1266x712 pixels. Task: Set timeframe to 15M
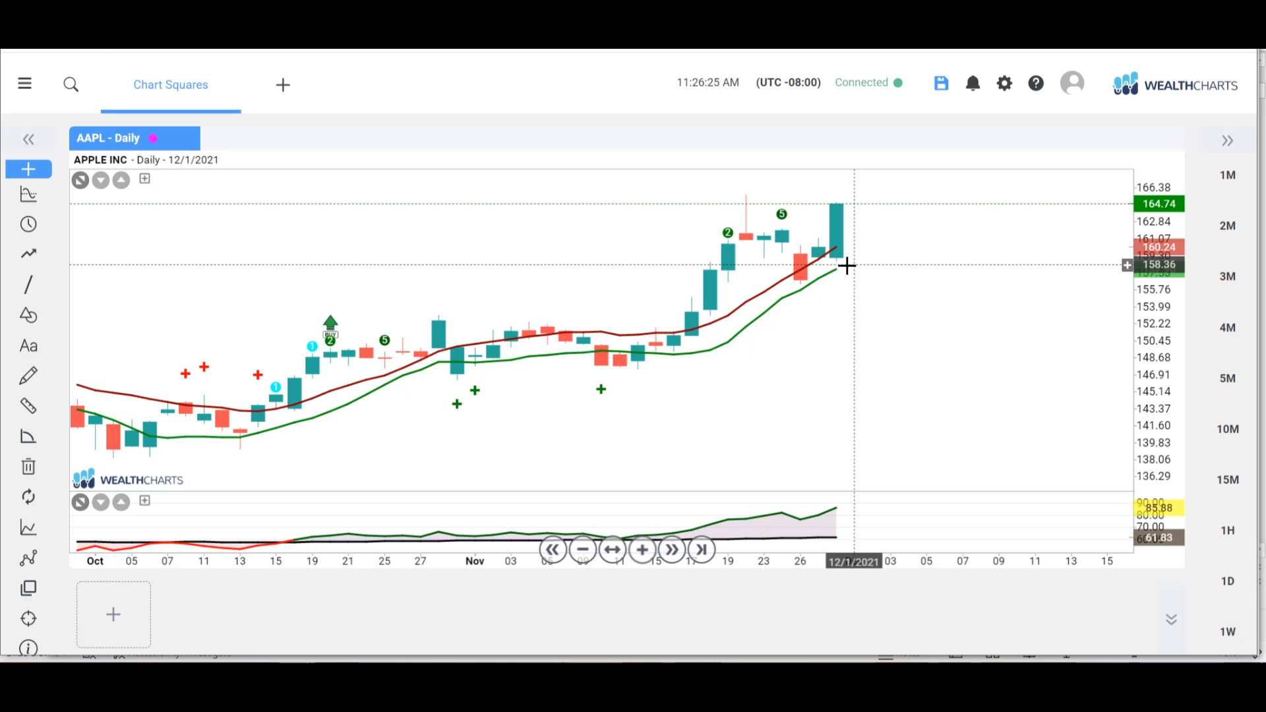(x=1227, y=480)
